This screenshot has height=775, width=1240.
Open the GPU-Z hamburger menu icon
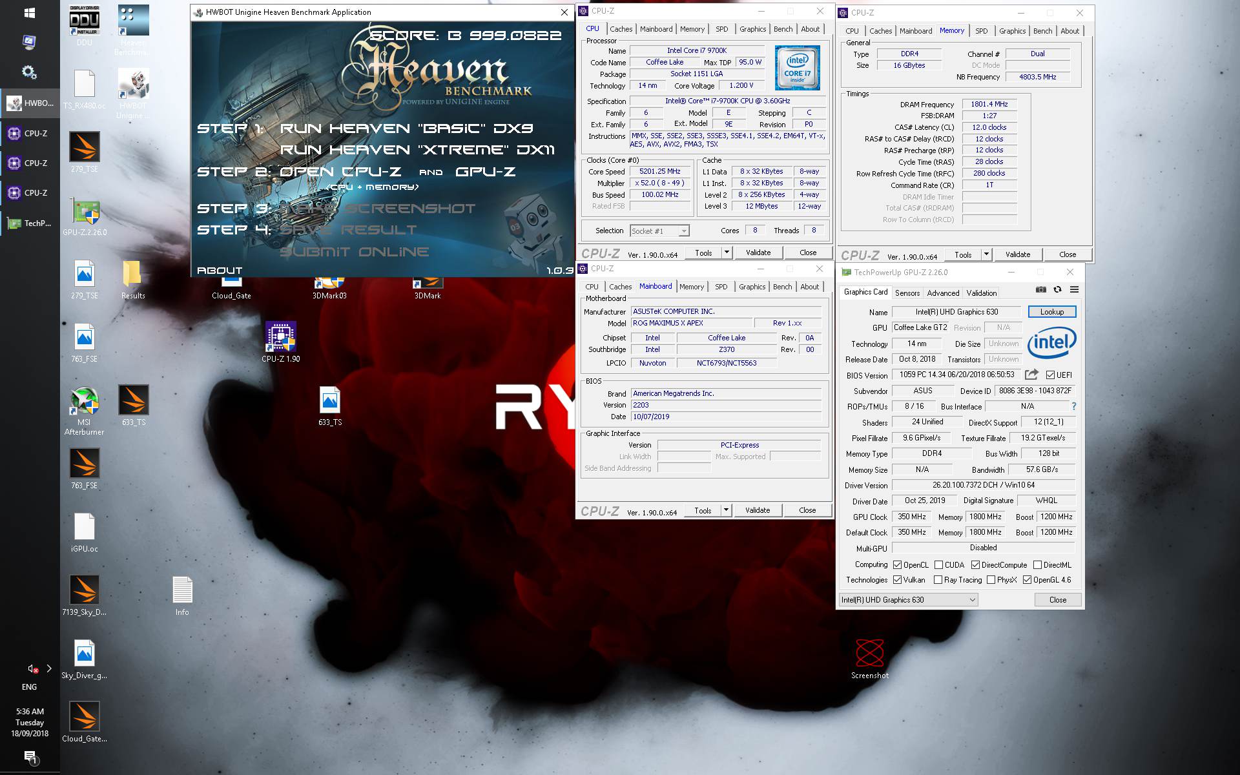pos(1074,289)
